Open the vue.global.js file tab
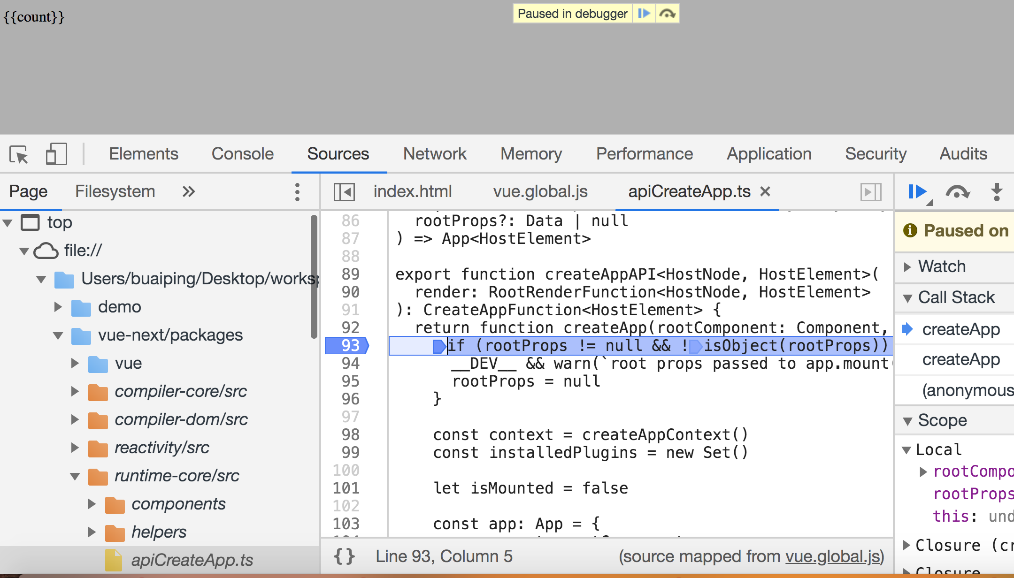The image size is (1014, 578). coord(540,191)
